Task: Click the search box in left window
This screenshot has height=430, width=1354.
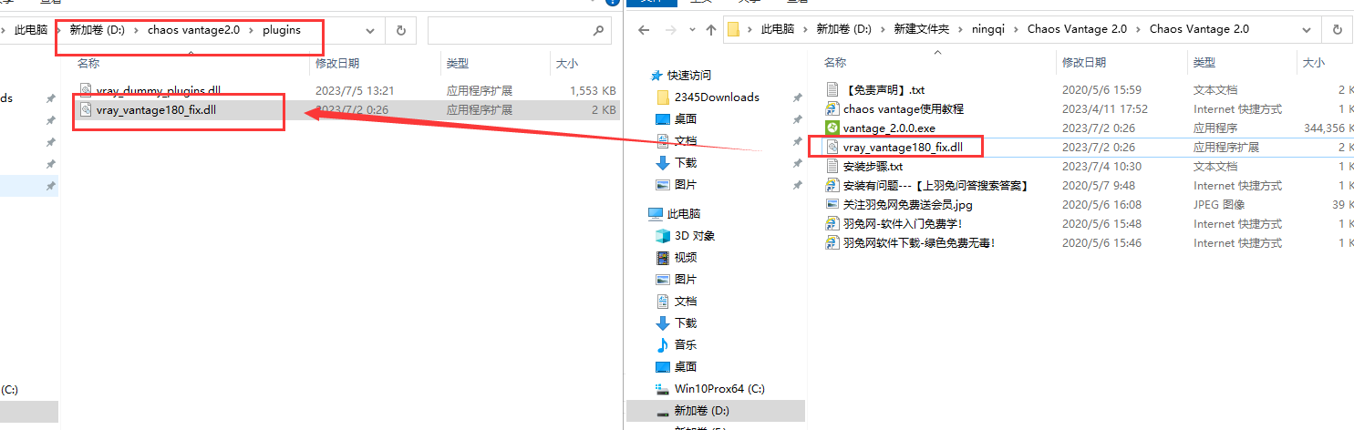Action: (519, 30)
